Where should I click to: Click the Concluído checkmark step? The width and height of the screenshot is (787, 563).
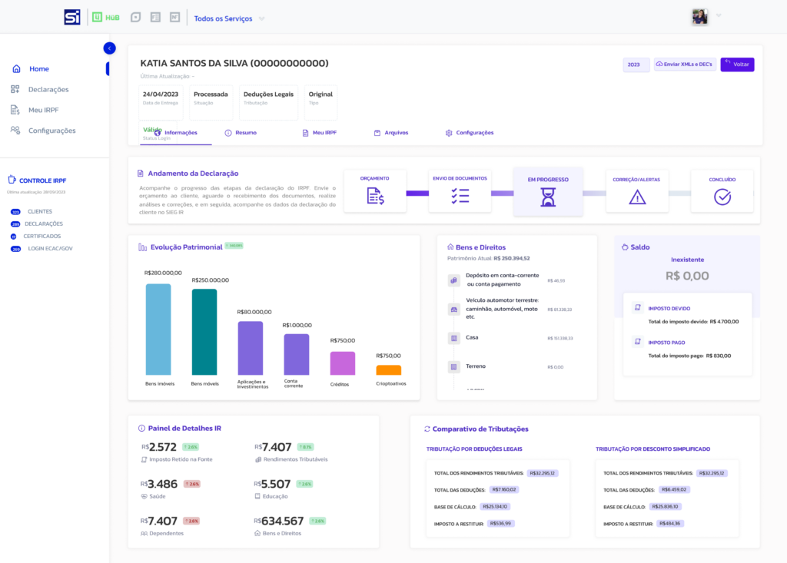(x=722, y=197)
